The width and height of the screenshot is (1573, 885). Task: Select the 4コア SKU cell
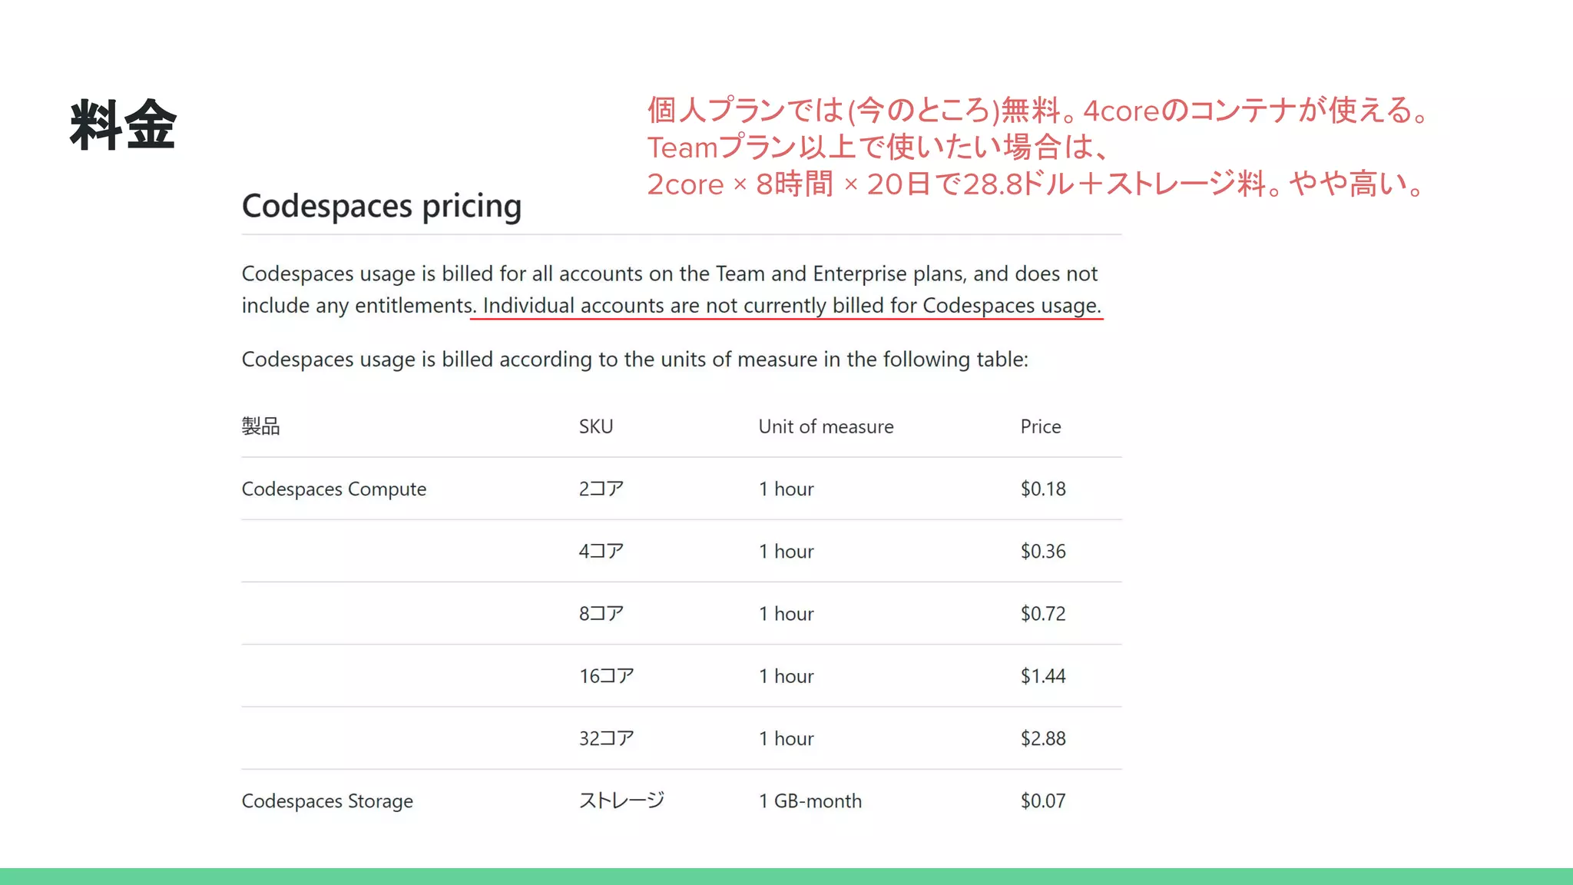pos(601,551)
